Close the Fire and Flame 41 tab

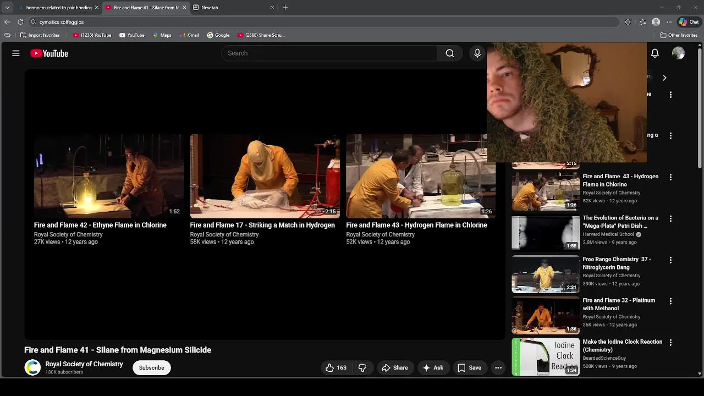(x=184, y=8)
